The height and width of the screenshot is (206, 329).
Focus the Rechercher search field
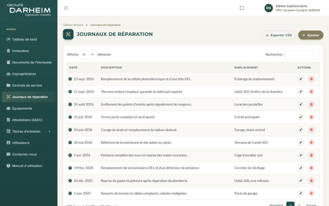pos(302,55)
